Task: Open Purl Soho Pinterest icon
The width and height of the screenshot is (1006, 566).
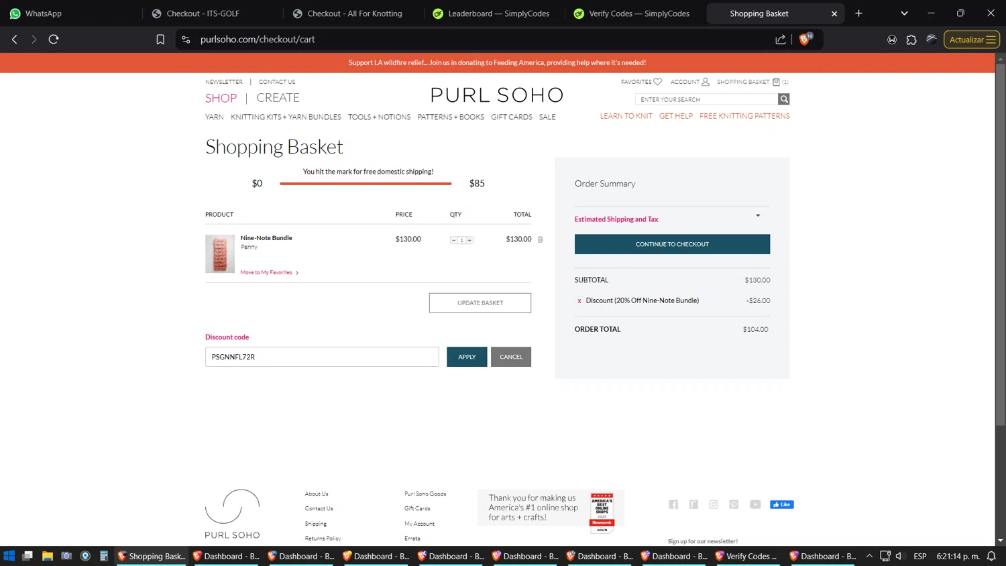Action: (x=734, y=504)
